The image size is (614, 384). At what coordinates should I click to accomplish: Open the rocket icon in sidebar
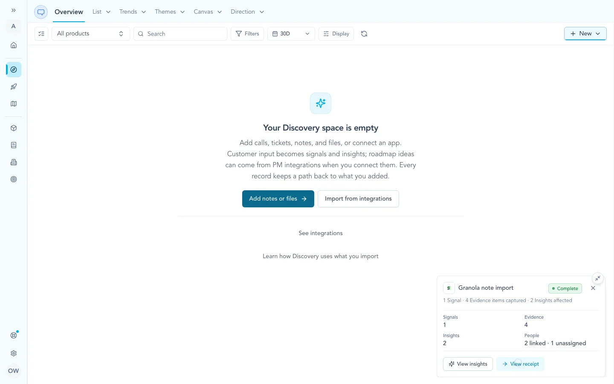[x=14, y=87]
